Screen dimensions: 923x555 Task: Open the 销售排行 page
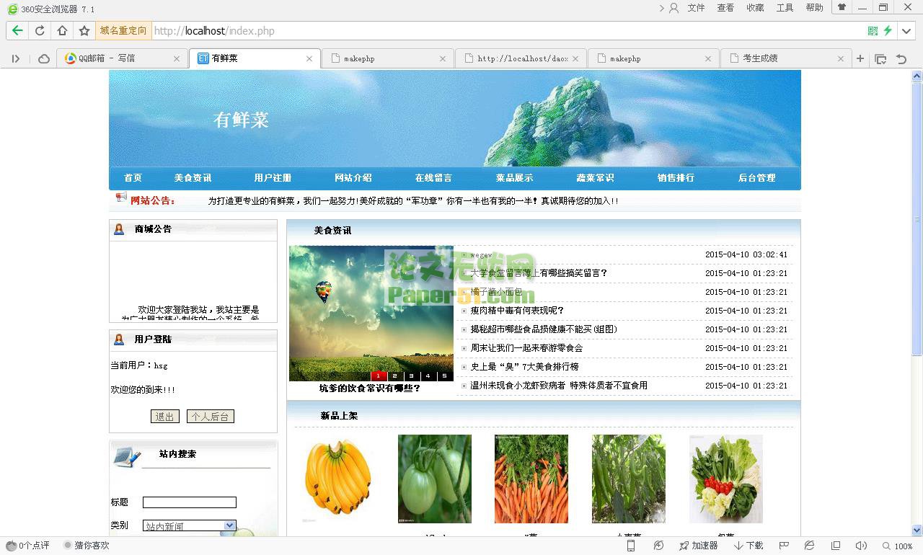[676, 178]
